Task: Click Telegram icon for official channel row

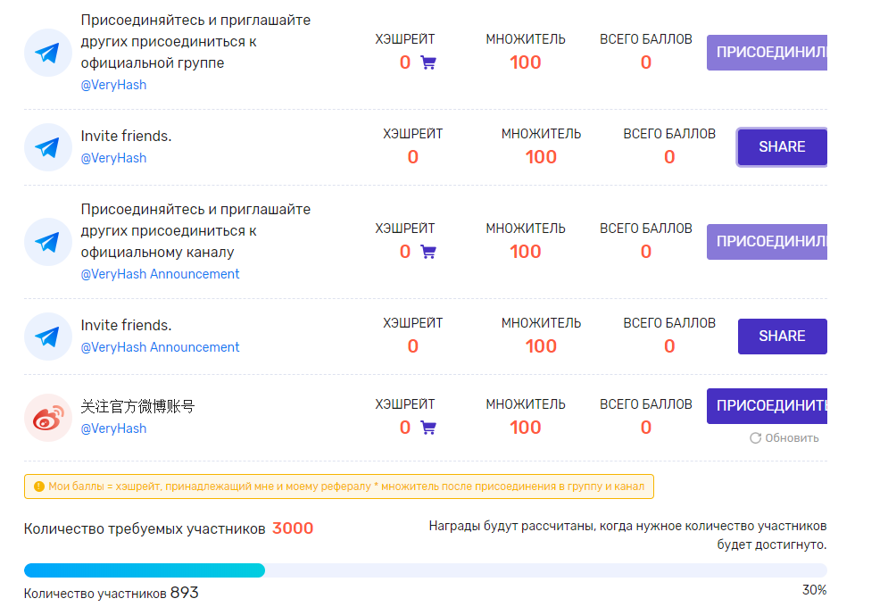Action: [48, 242]
